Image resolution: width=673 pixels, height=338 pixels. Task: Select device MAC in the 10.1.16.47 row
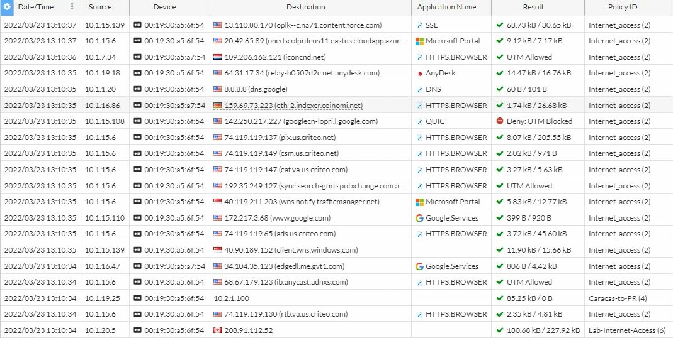click(174, 266)
